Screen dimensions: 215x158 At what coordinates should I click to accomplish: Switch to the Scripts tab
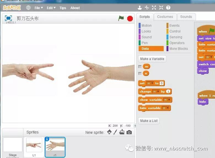145,17
